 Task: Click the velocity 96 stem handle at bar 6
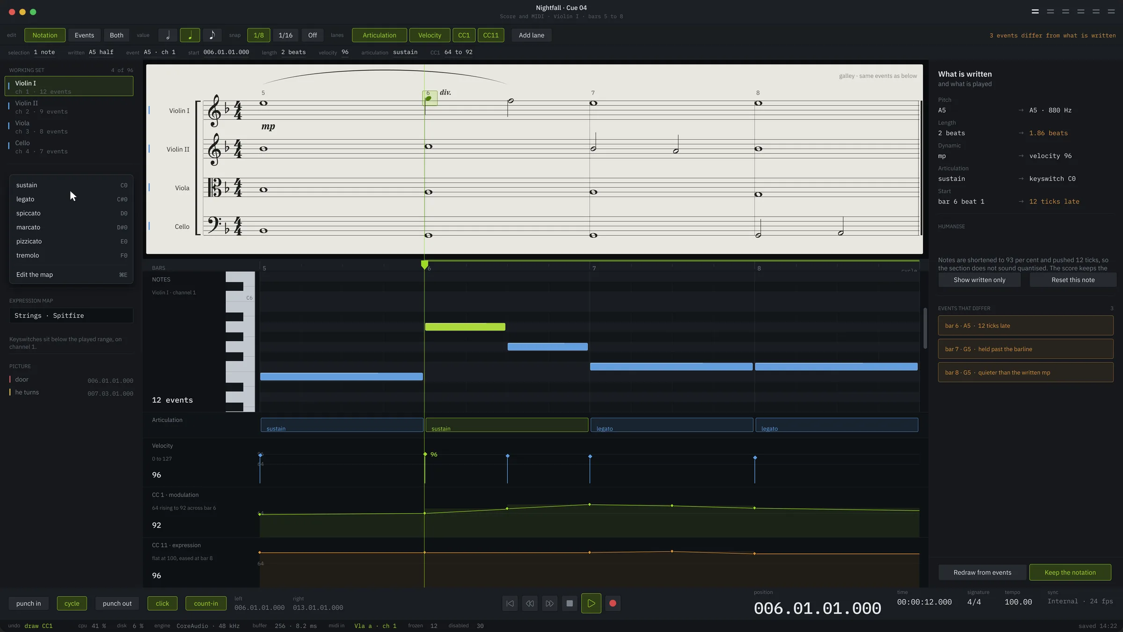425,454
